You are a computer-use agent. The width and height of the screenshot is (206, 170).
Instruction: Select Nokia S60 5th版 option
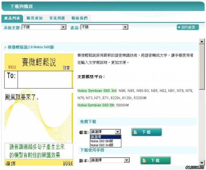106,141
